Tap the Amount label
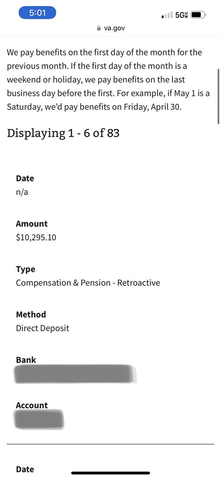The image size is (221, 479). click(x=32, y=224)
